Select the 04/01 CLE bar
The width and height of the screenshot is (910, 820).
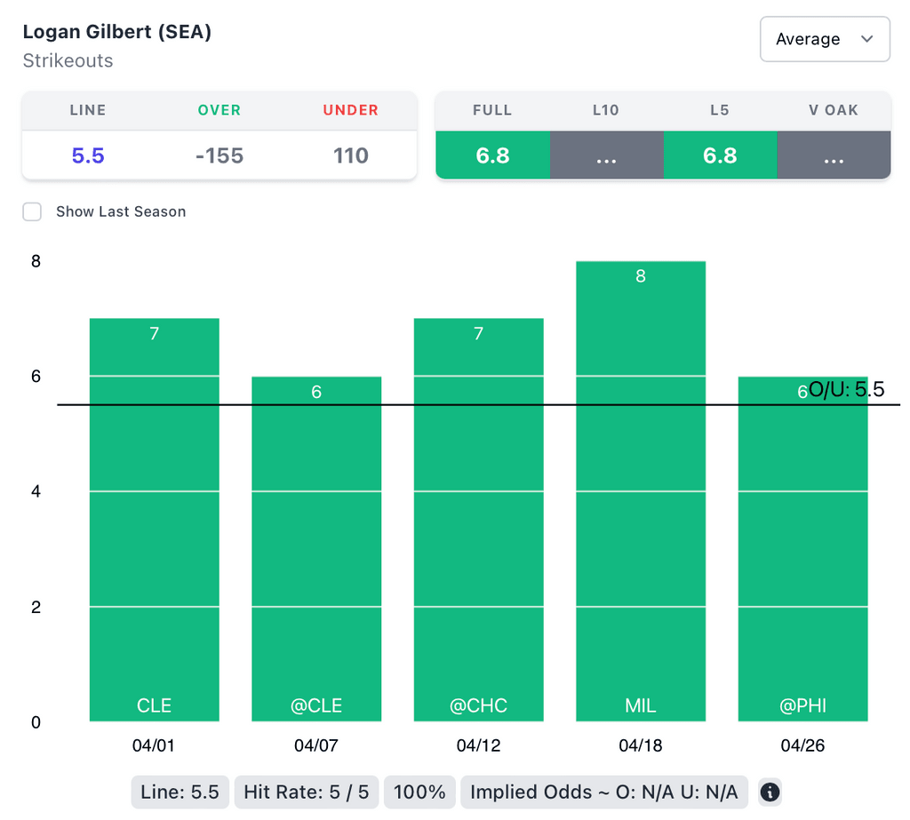[155, 520]
